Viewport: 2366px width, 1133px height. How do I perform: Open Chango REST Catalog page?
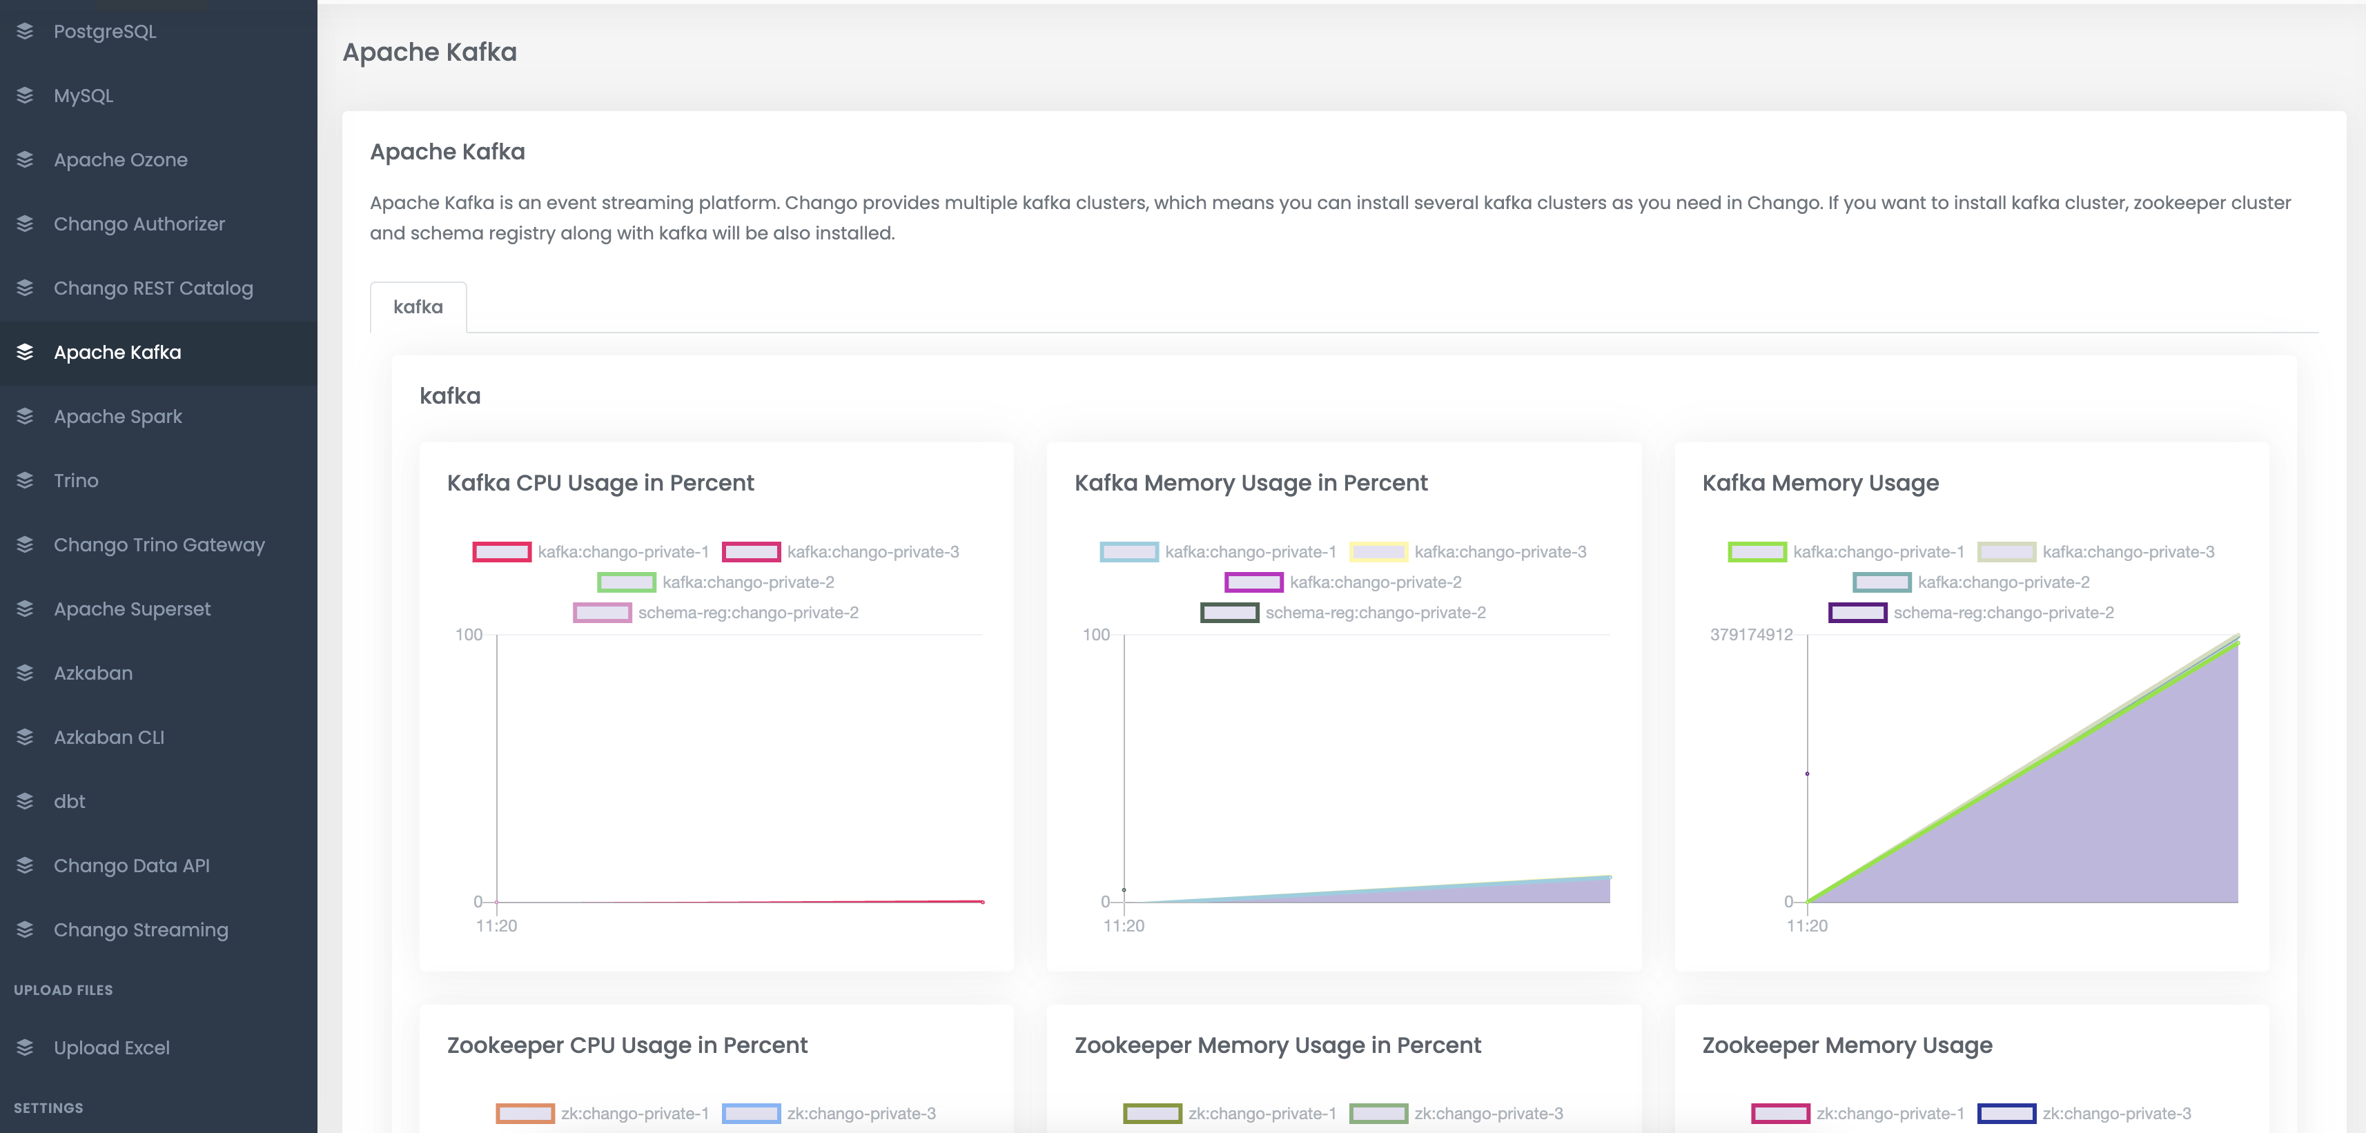158,288
